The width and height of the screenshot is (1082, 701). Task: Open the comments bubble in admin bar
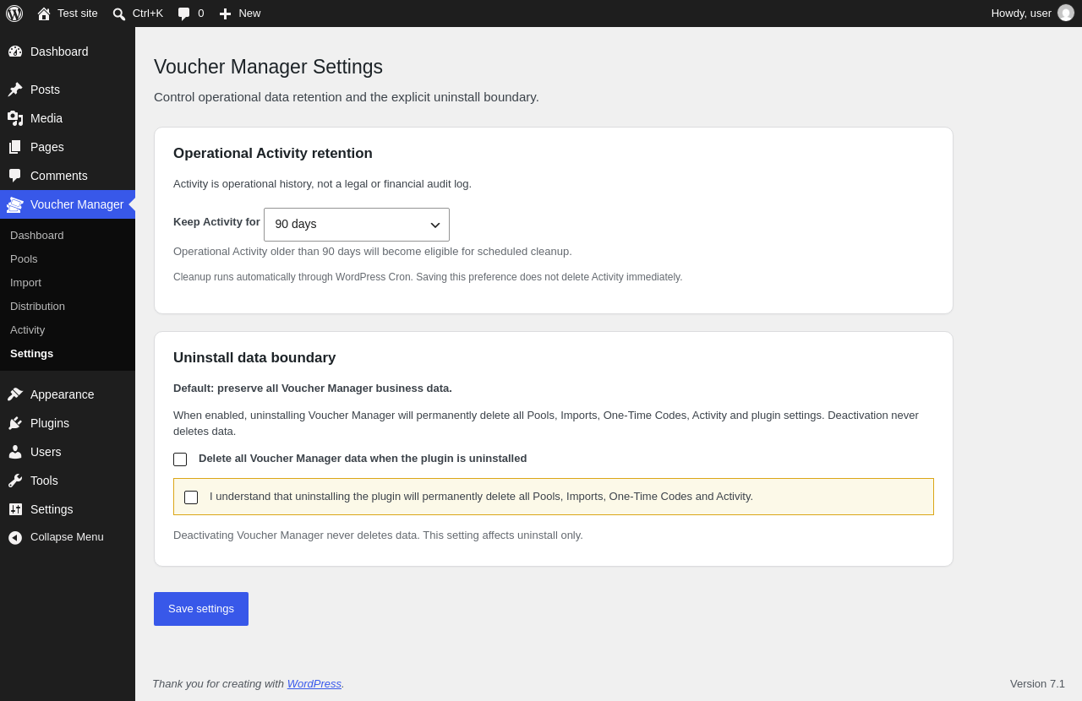[x=183, y=14]
